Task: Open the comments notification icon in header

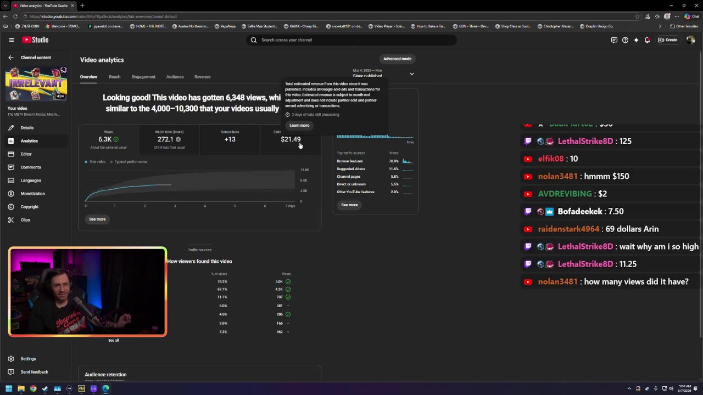Action: [x=614, y=40]
